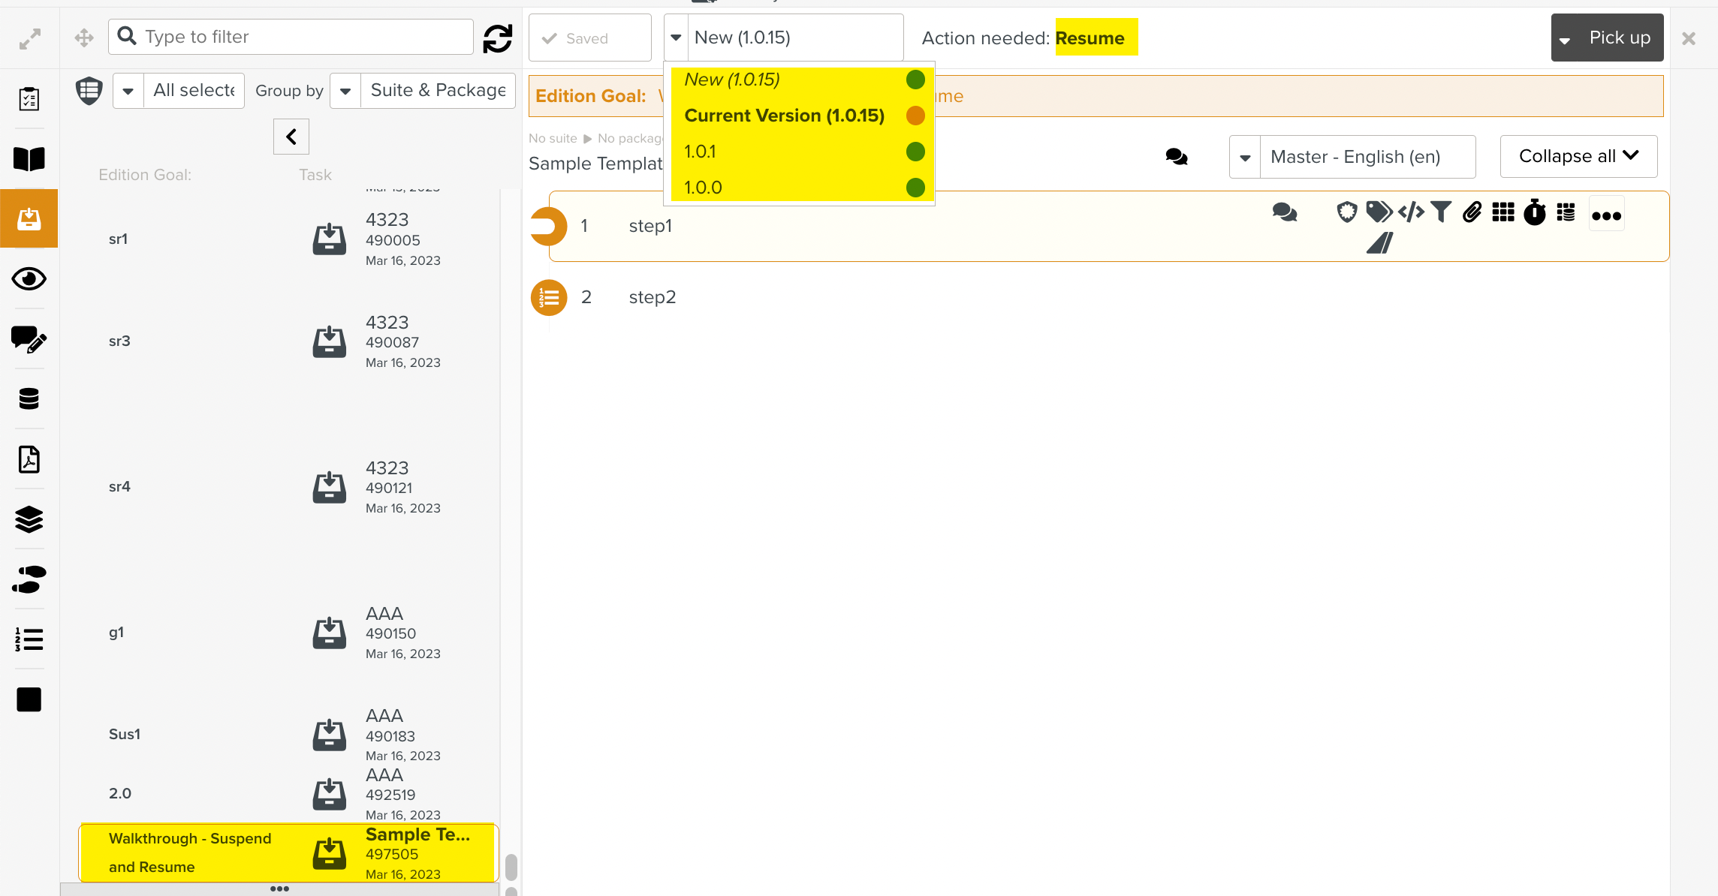Screen dimensions: 1718x896
Task: Click into the Type to filter field
Action: 300,37
